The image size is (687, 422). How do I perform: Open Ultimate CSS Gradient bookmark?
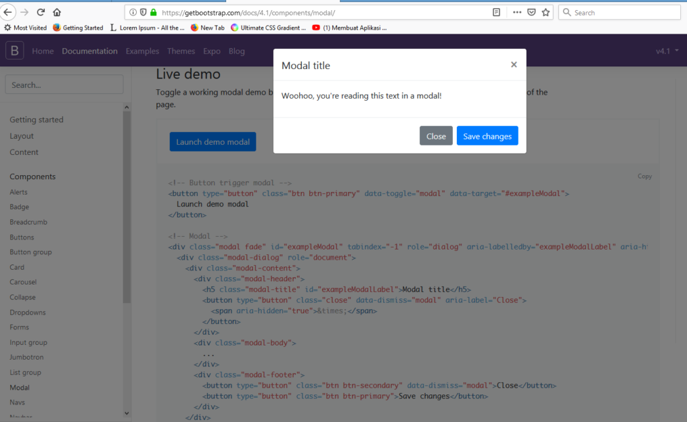[268, 28]
